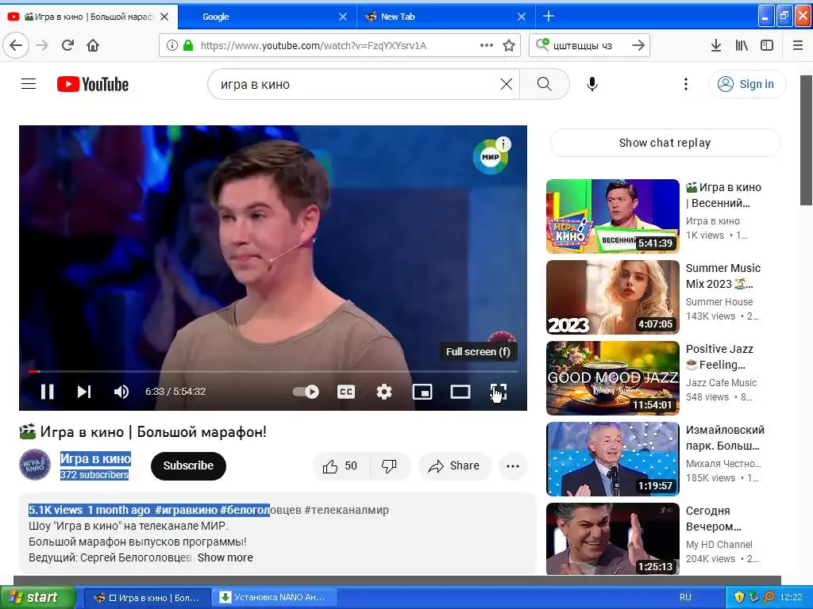The width and height of the screenshot is (813, 609).
Task: Open Игра в кино Весенний video thumbnail
Action: pyautogui.click(x=612, y=216)
